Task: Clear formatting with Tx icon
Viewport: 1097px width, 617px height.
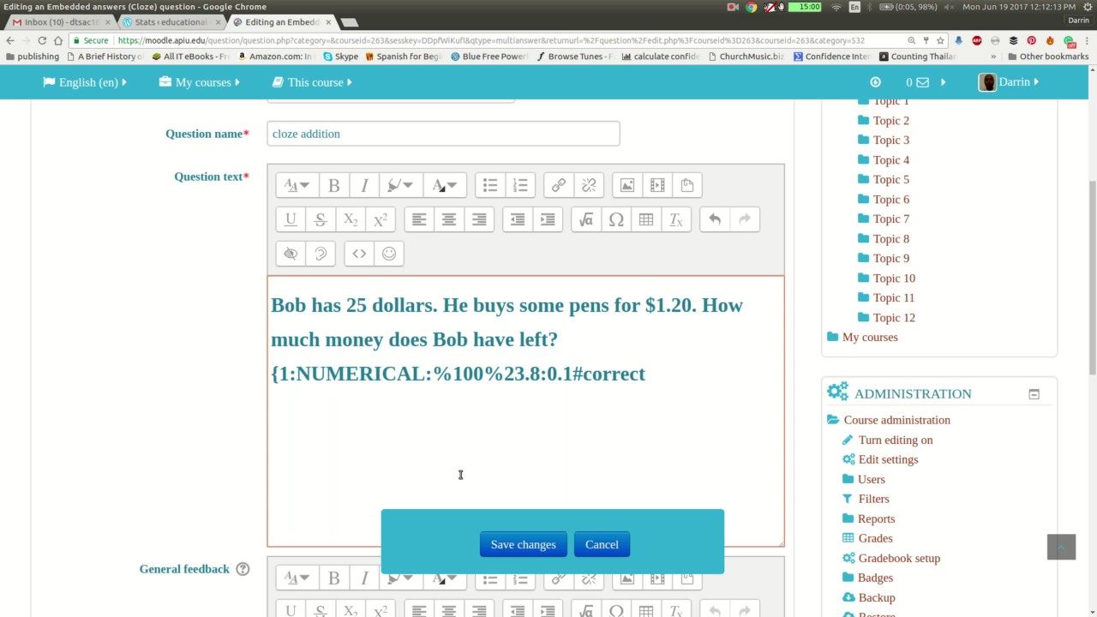Action: [676, 219]
